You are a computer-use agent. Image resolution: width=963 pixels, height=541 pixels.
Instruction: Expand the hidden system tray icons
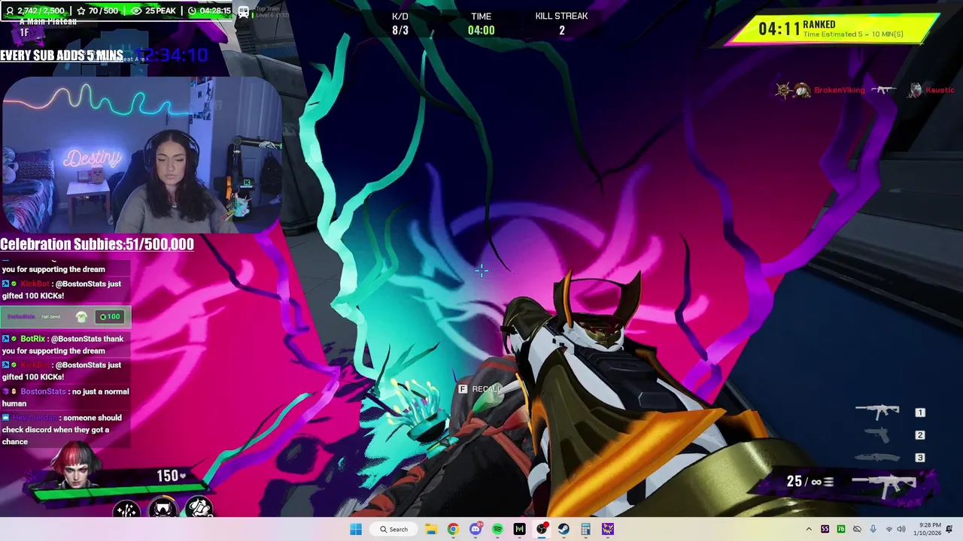(x=809, y=529)
